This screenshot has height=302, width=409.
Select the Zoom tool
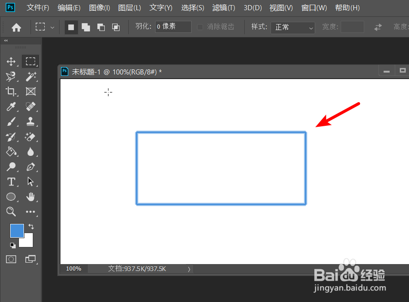[11, 212]
